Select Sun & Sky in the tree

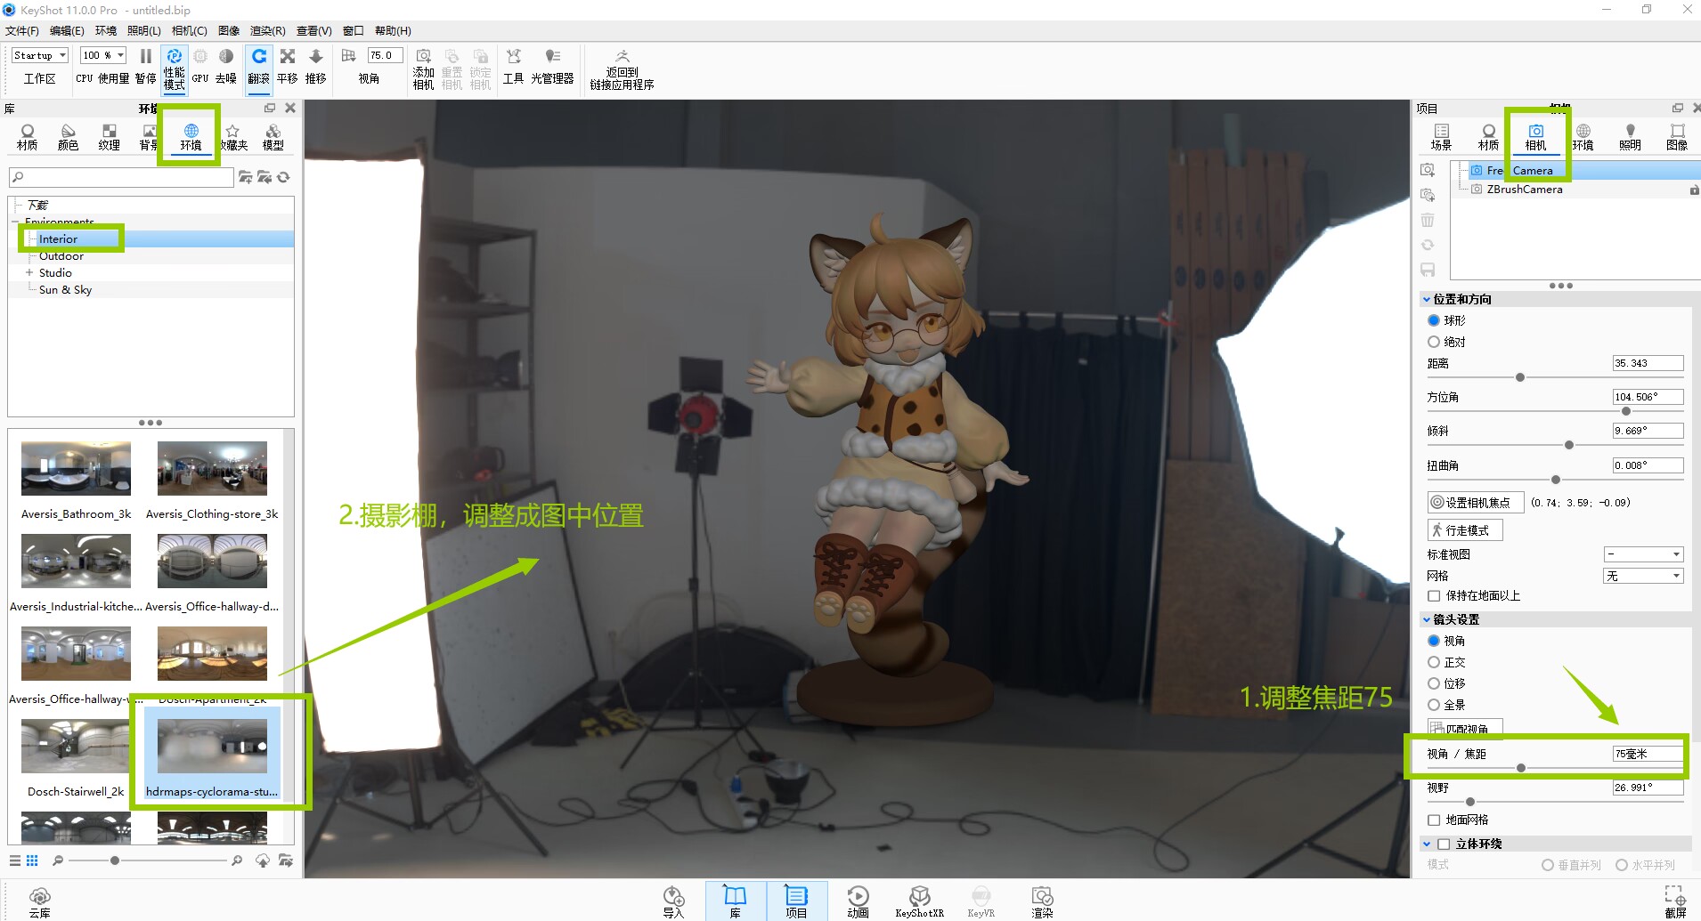[x=65, y=290]
